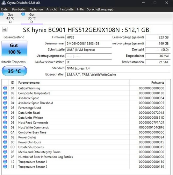173x175 pixels.
Task: Click the status orb for Temperature Sensor 1
Action: pyautogui.click(x=5, y=162)
